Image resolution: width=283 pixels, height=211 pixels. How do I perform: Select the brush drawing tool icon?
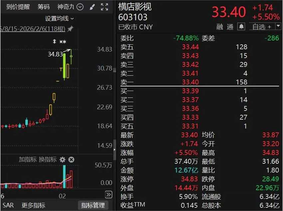[93, 7]
